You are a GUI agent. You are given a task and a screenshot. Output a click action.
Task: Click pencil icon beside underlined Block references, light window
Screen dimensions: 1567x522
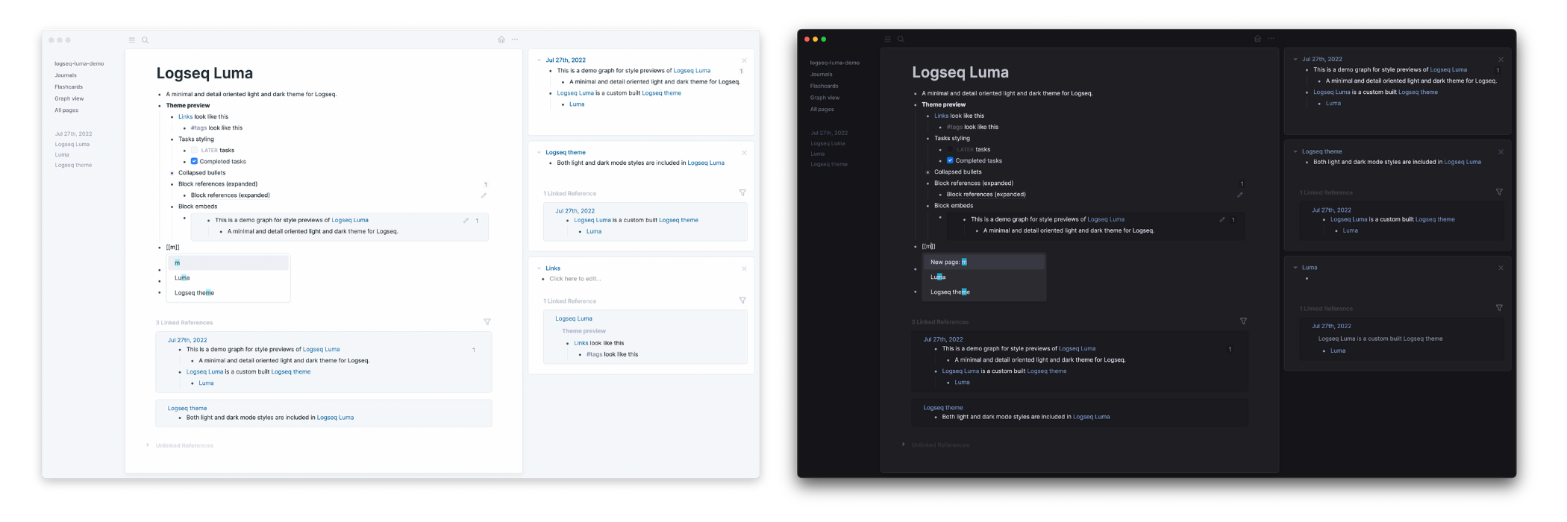(x=484, y=195)
